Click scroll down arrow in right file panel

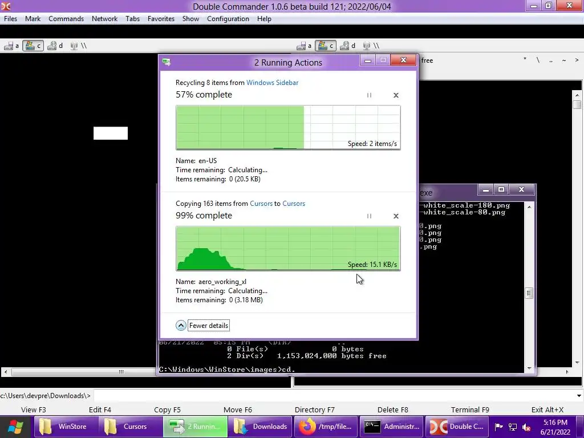[x=577, y=362]
